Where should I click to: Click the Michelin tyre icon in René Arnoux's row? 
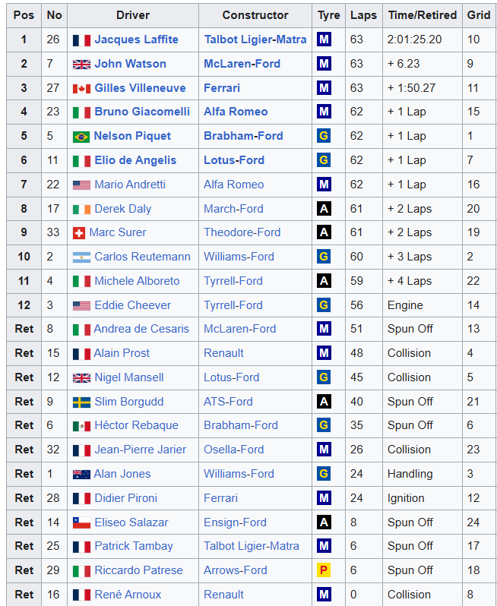click(324, 595)
